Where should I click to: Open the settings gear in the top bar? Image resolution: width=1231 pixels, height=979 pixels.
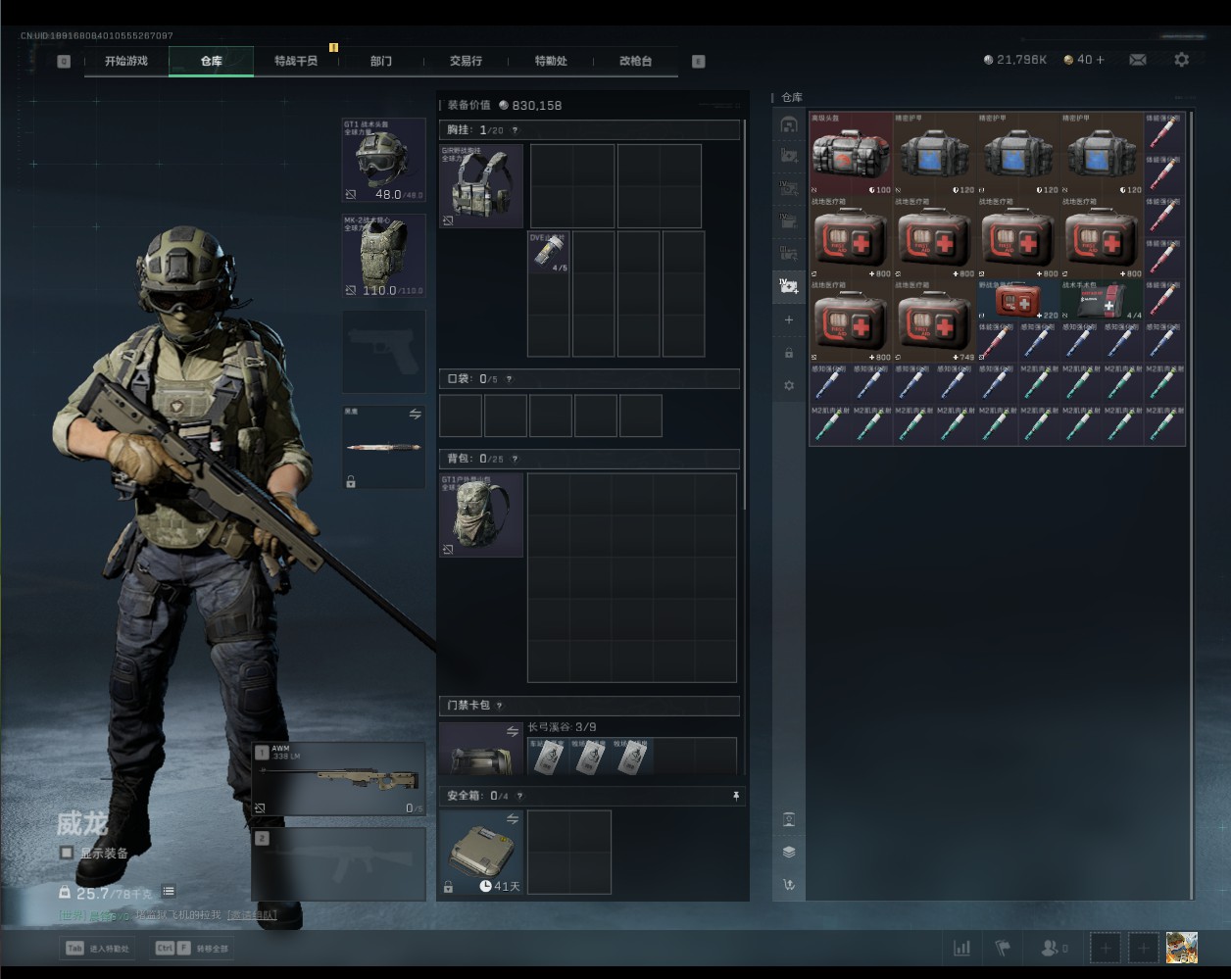tap(1182, 60)
